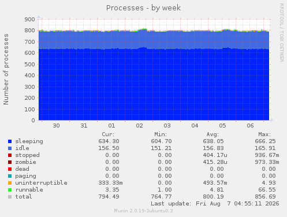Click the 'Cur:' column header
Screen dimensions: 287x217
tap(108, 134)
